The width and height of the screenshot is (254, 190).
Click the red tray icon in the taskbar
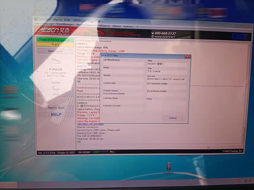[239, 180]
